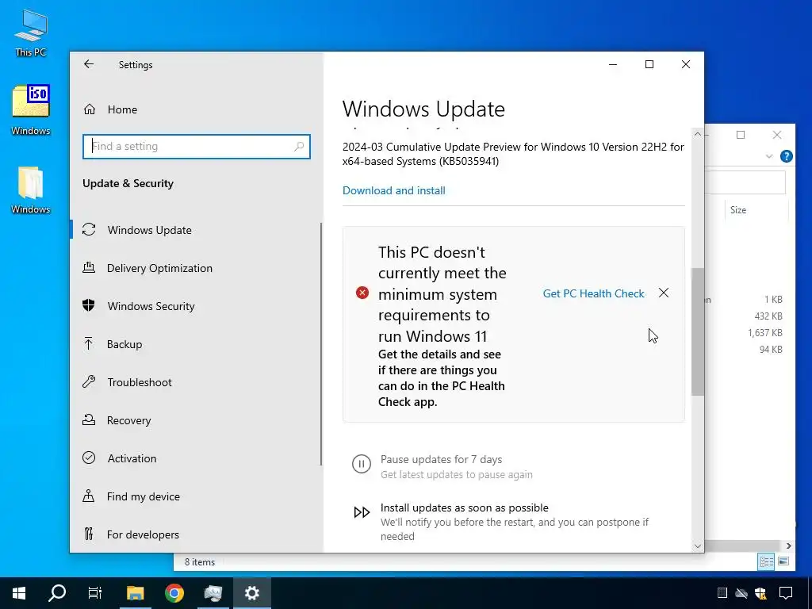
Task: Go to Settings Home
Action: pos(122,109)
